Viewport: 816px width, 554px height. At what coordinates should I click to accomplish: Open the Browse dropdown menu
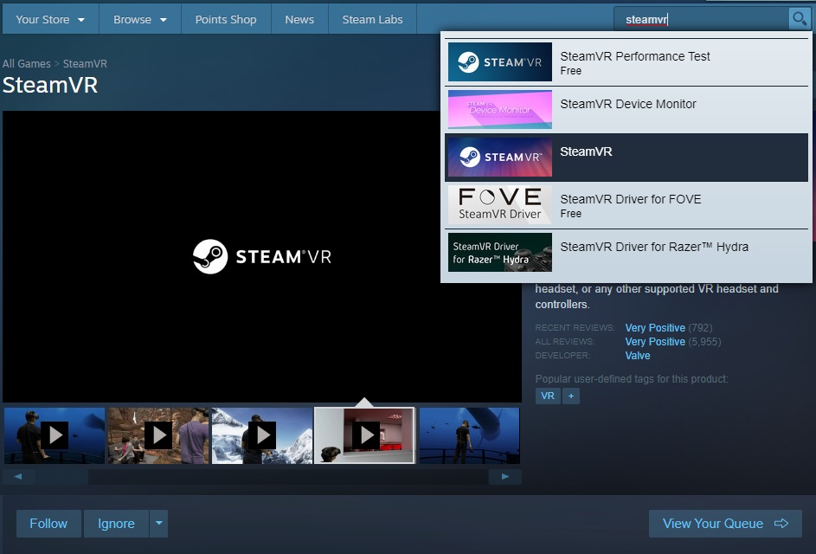tap(140, 19)
